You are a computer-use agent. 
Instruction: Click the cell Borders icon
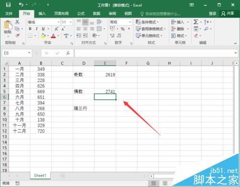(x=30, y=35)
